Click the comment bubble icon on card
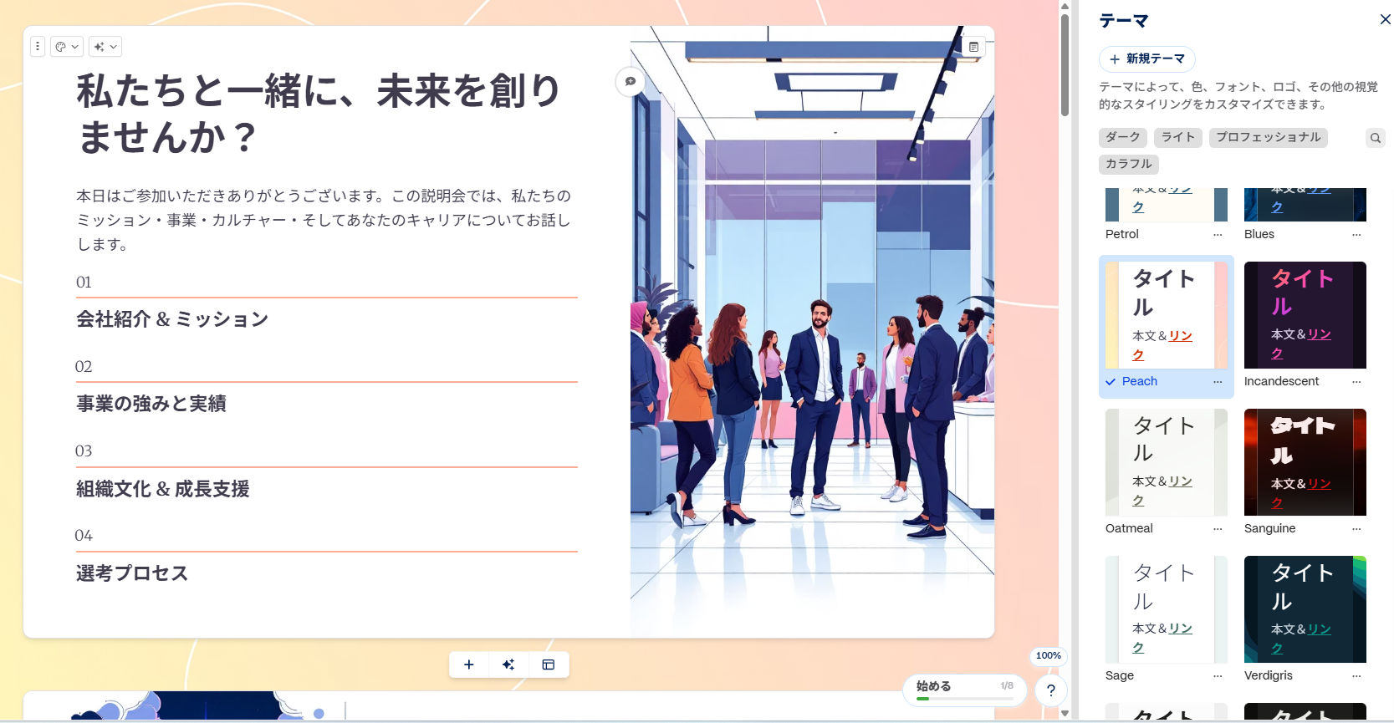 [630, 81]
